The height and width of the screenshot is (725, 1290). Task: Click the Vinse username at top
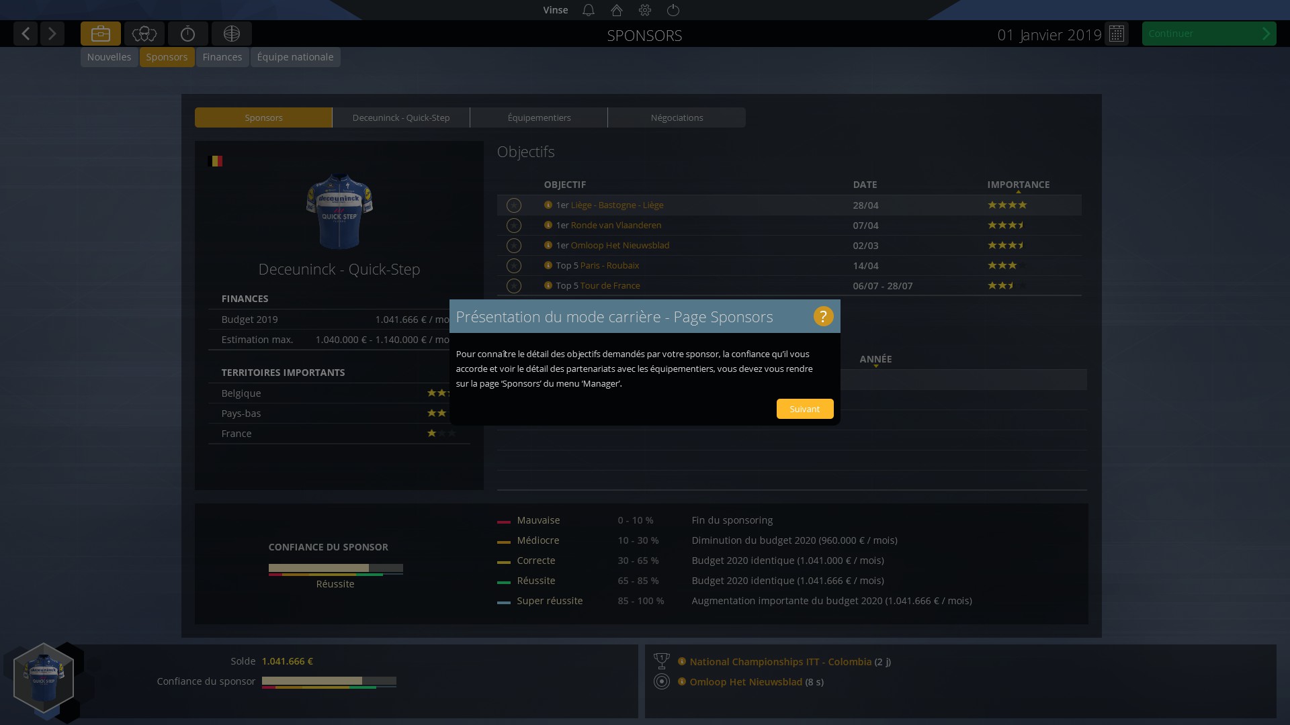[x=555, y=10]
